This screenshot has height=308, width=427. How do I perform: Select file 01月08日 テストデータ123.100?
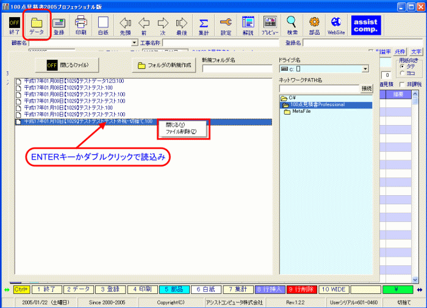74,81
